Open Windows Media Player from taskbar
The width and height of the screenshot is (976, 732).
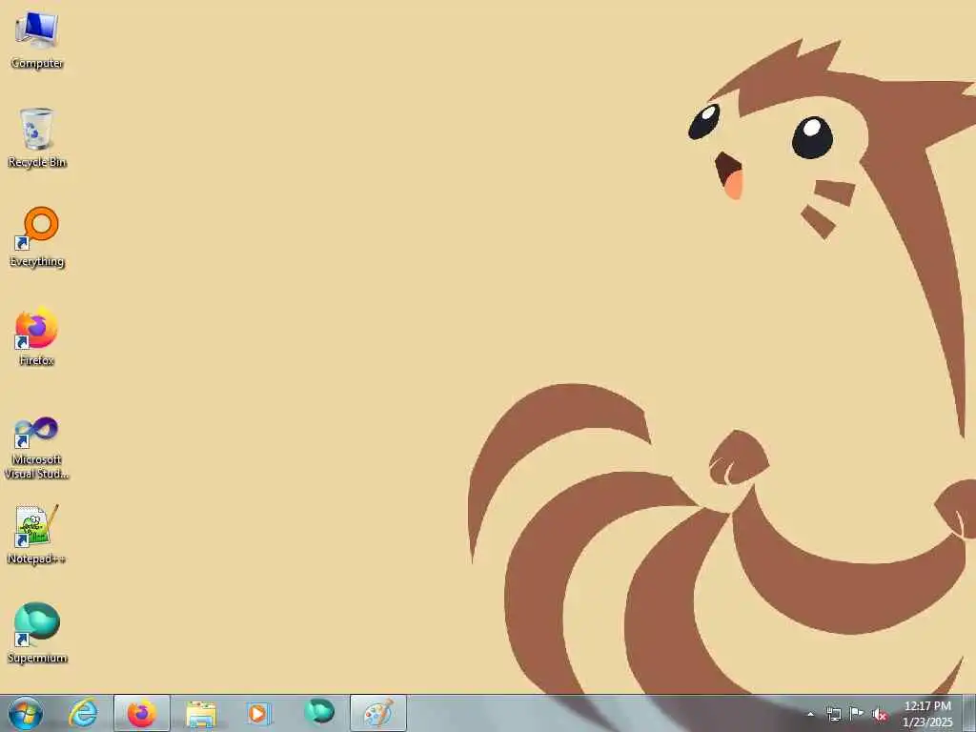pyautogui.click(x=258, y=713)
